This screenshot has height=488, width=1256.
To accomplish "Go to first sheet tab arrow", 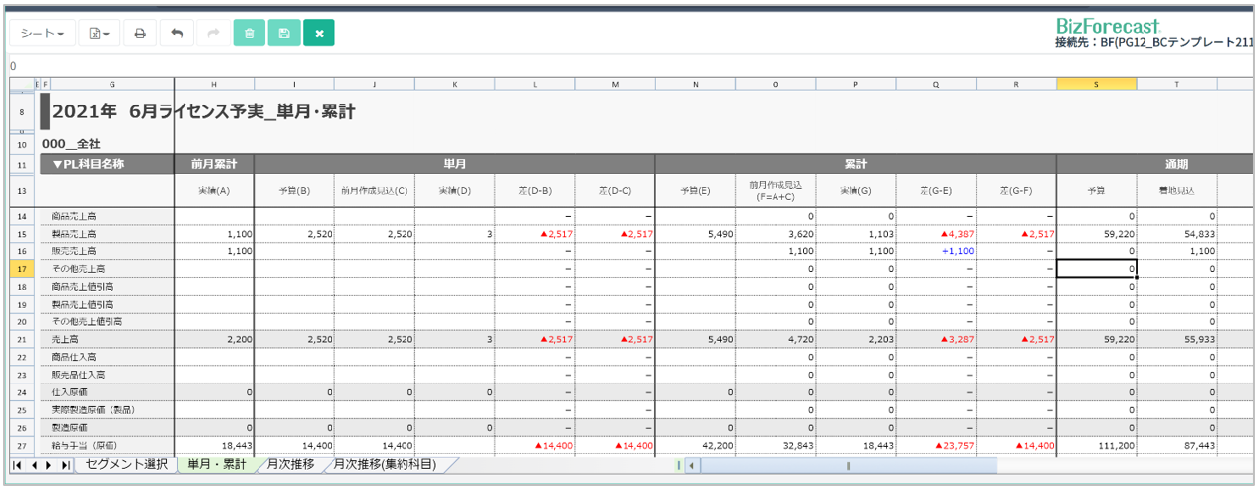I will 18,465.
